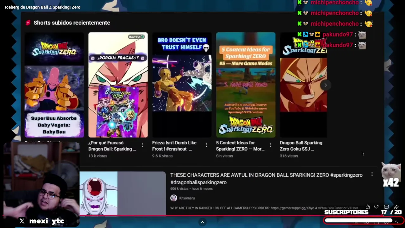This screenshot has height=228, width=405.
Task: Open the Khyomaru channel name link
Action: 187,198
